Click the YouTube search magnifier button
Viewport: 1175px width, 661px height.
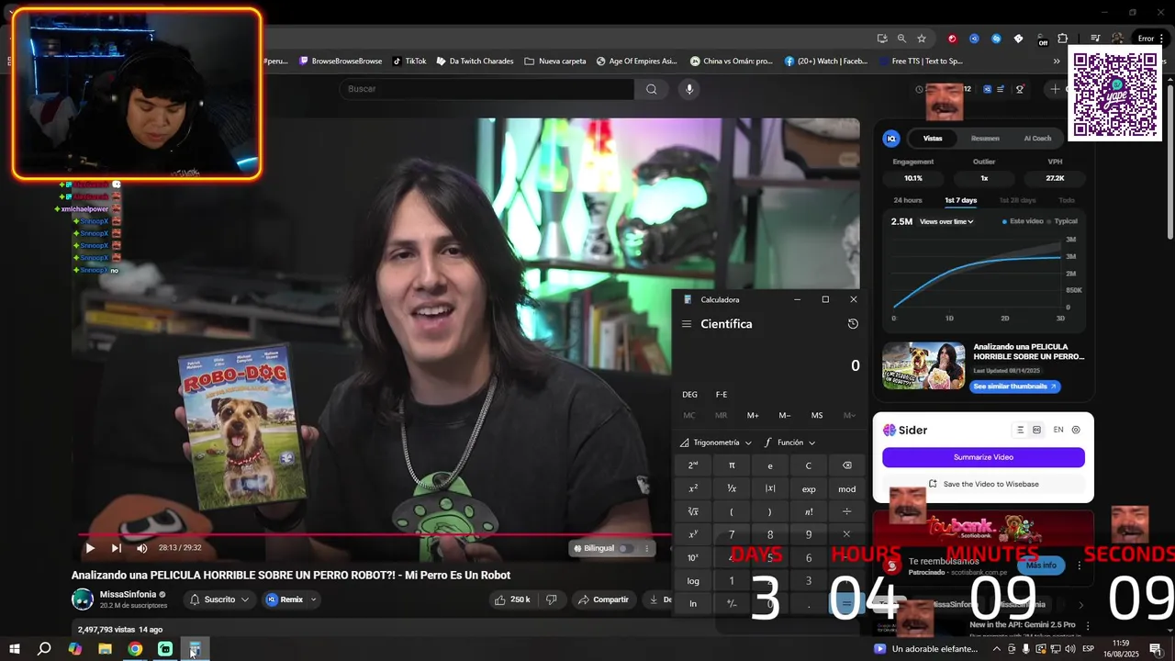(x=651, y=89)
